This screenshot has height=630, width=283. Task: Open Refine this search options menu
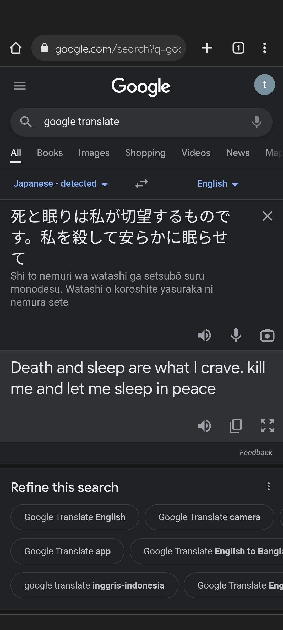click(269, 486)
